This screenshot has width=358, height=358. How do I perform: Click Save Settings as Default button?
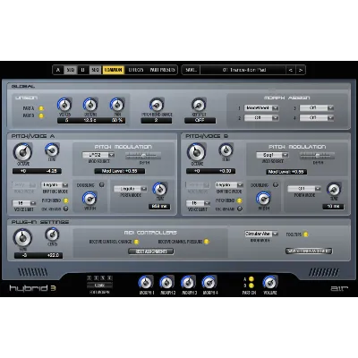pyautogui.click(x=309, y=251)
